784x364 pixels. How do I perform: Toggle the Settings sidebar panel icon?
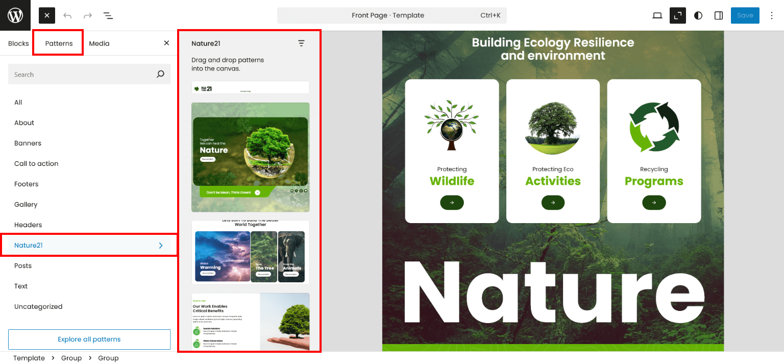coord(719,15)
